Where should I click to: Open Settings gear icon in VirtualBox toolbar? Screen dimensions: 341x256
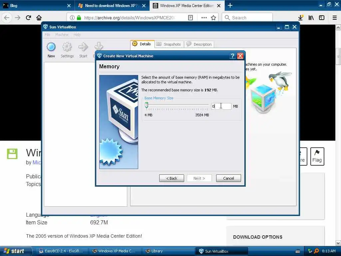coord(67,47)
